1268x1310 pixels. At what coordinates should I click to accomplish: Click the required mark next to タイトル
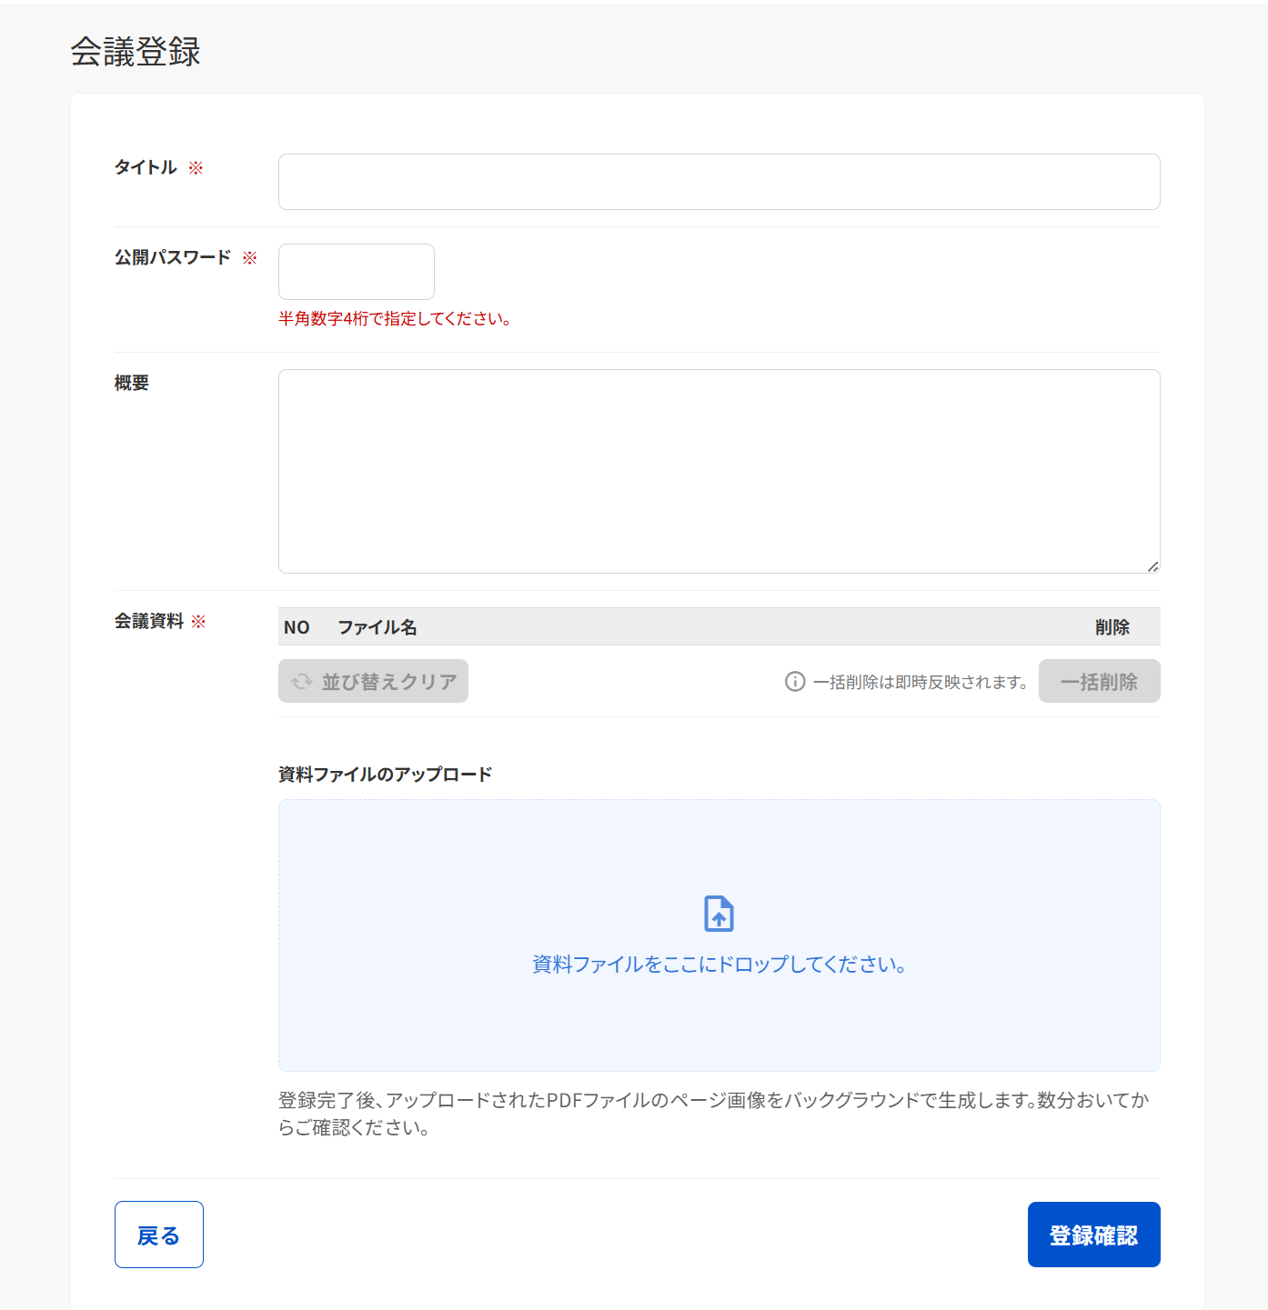point(196,167)
